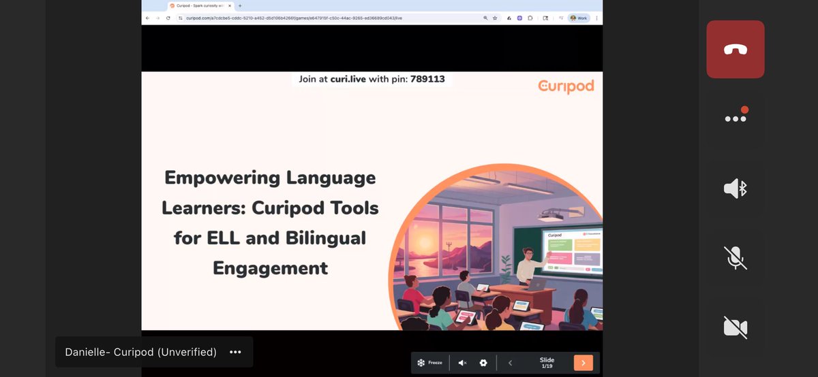818x377 pixels.
Task: Open slide settings gear icon
Action: (x=483, y=363)
